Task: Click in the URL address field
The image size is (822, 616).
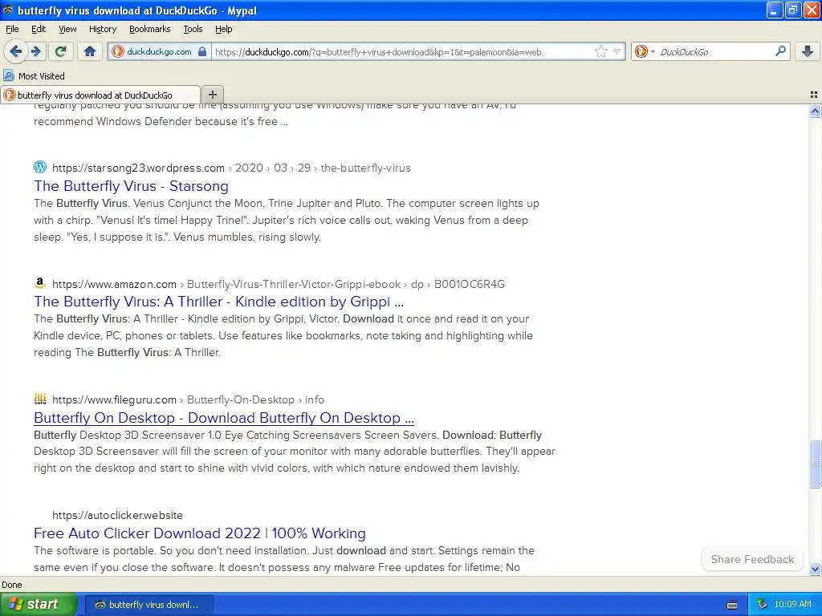Action: point(401,51)
